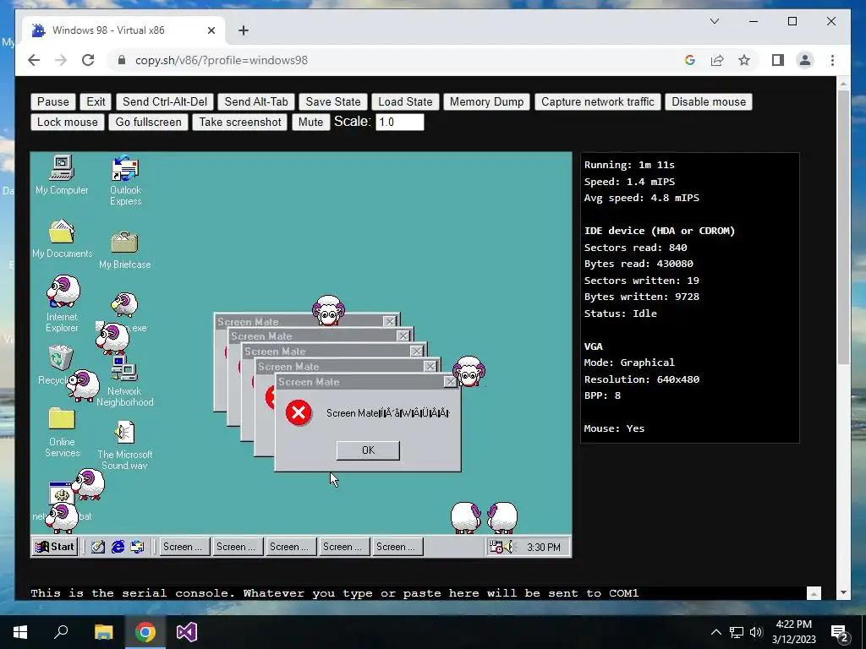Click Load State button
866x649 pixels.
[405, 101]
